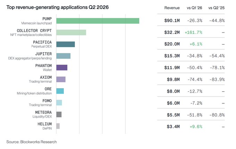Click the $3.4M revenue value
The width and height of the screenshot is (236, 149).
(173, 127)
